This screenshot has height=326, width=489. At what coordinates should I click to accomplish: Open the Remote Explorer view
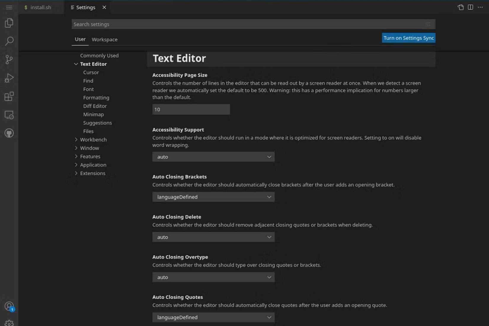pyautogui.click(x=9, y=115)
